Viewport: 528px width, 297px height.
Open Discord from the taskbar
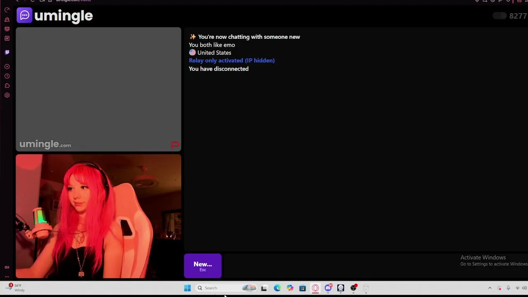pos(328,288)
